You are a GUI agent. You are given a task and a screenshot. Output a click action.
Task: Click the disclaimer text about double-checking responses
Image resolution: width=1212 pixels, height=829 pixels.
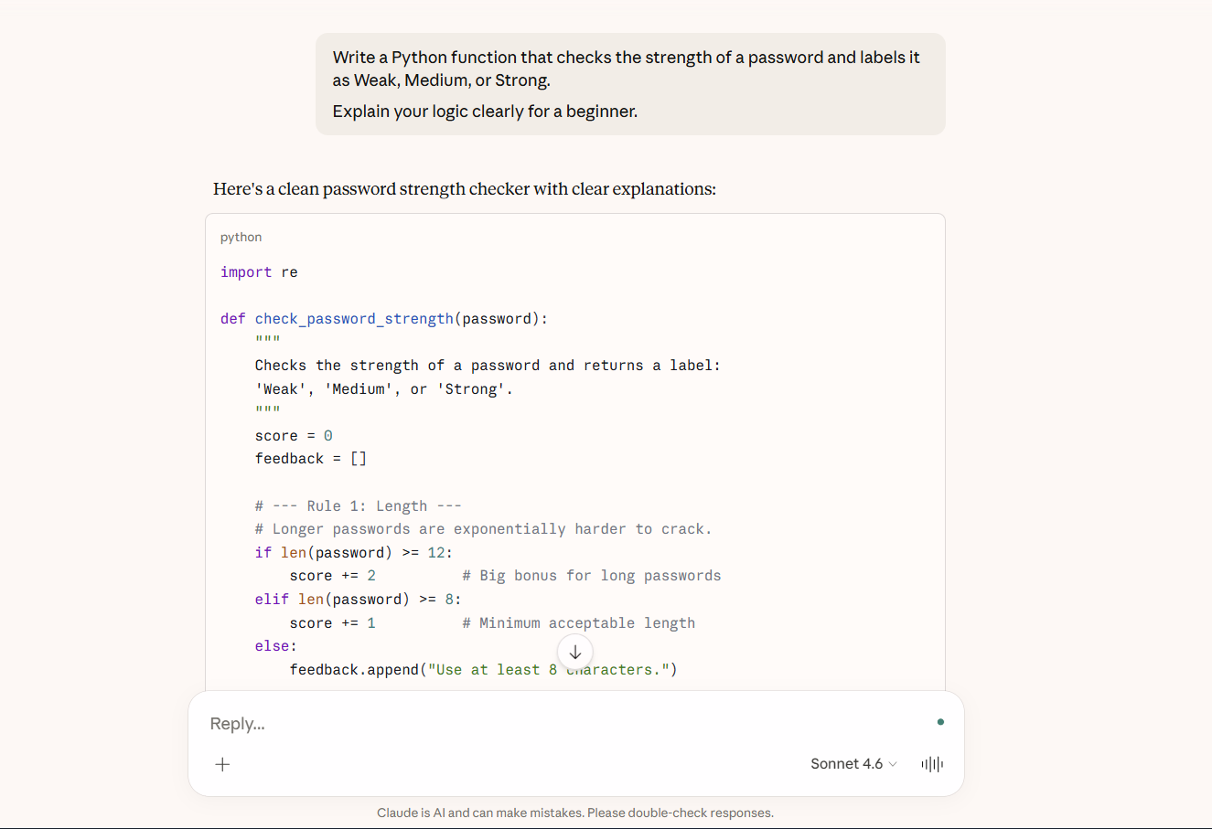574,812
